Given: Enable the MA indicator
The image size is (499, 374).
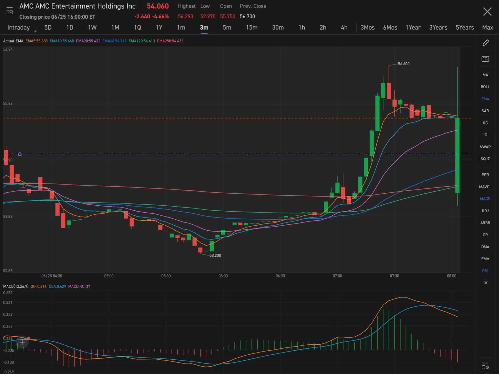Looking at the screenshot, I should [485, 75].
